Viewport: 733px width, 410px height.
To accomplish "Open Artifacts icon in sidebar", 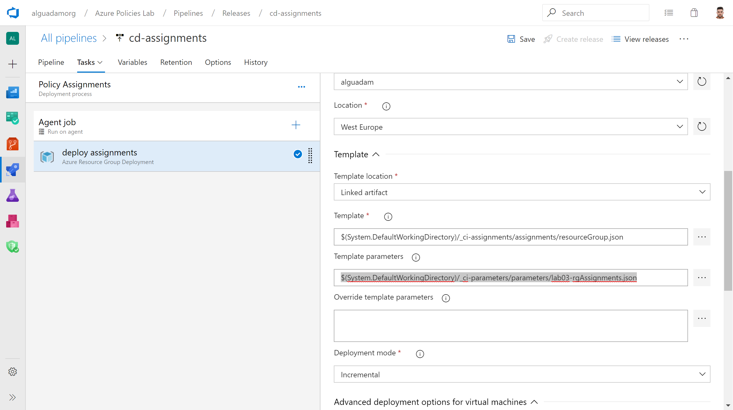I will point(13,221).
